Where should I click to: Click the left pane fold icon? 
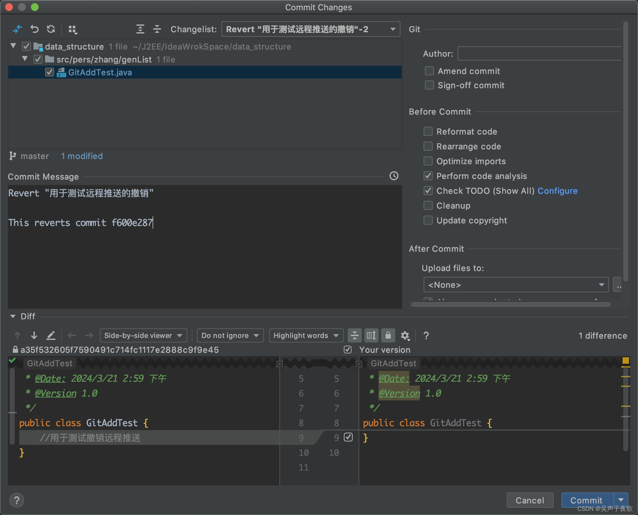[x=279, y=364]
